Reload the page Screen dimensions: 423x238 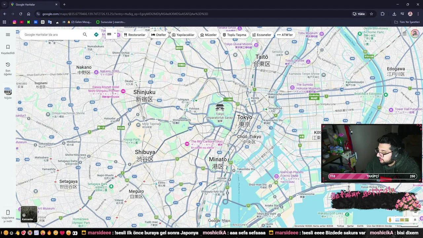tap(20, 14)
